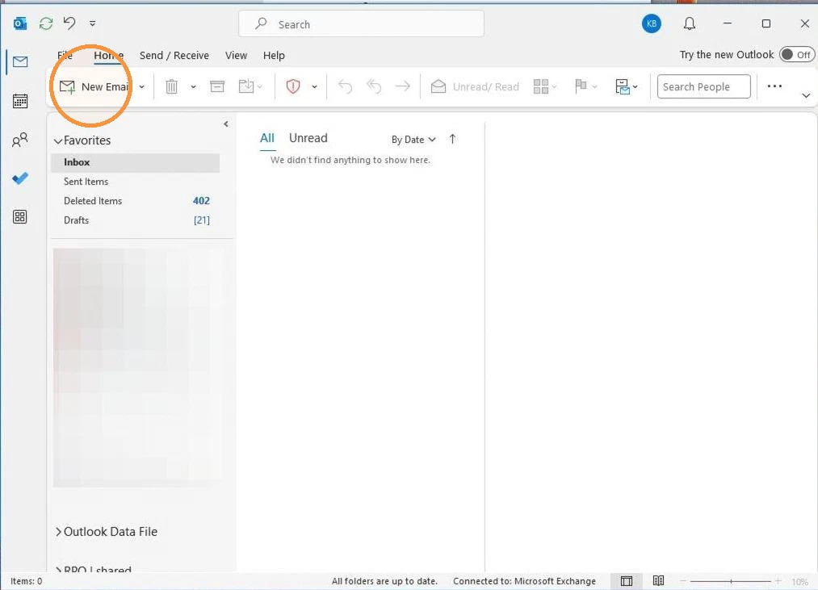This screenshot has height=590, width=818.
Task: Click the 'All folders are up to date.' status
Action: 384,581
